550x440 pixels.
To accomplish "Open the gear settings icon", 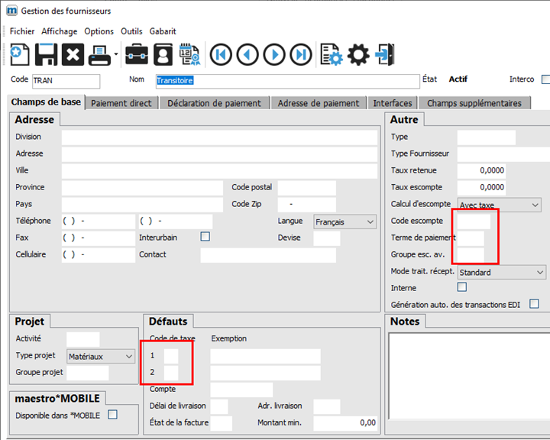I will click(358, 54).
